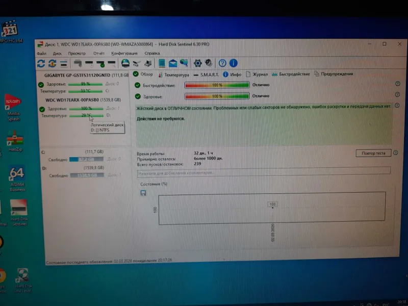
Task: Click the refresh with warning icon
Action: point(53,63)
